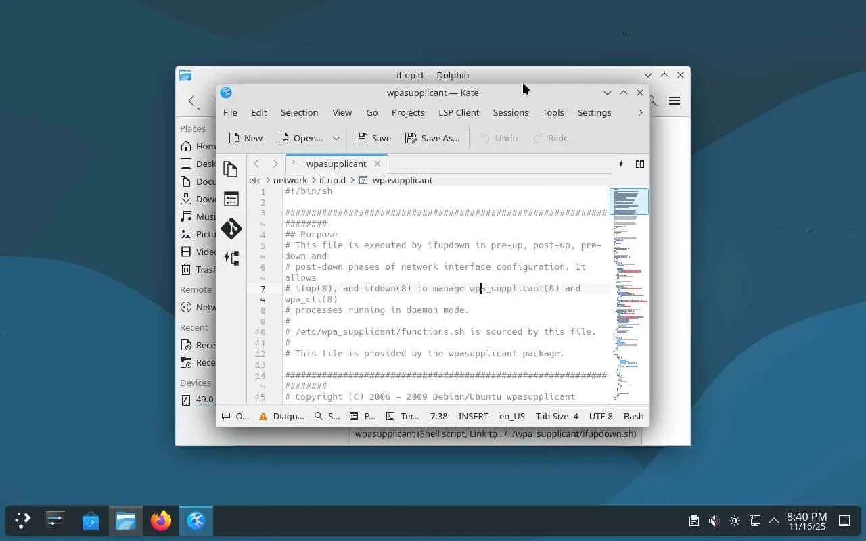Go to the next tab using the forward arrow
866x541 pixels.
[x=275, y=164]
